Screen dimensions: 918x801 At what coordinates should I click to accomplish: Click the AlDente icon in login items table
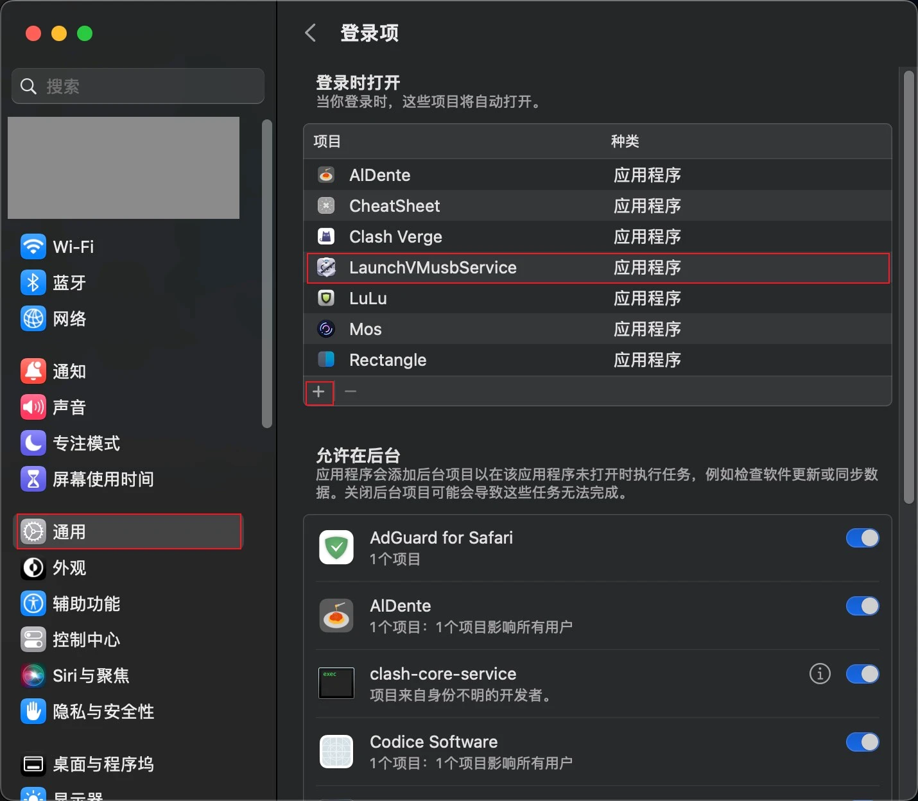pos(326,175)
